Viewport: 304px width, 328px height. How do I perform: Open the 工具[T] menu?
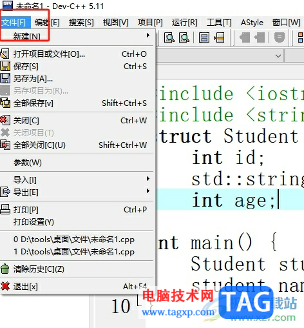tap(219, 23)
